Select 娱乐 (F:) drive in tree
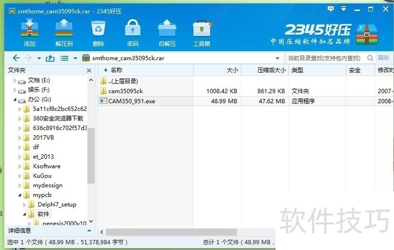 point(39,90)
